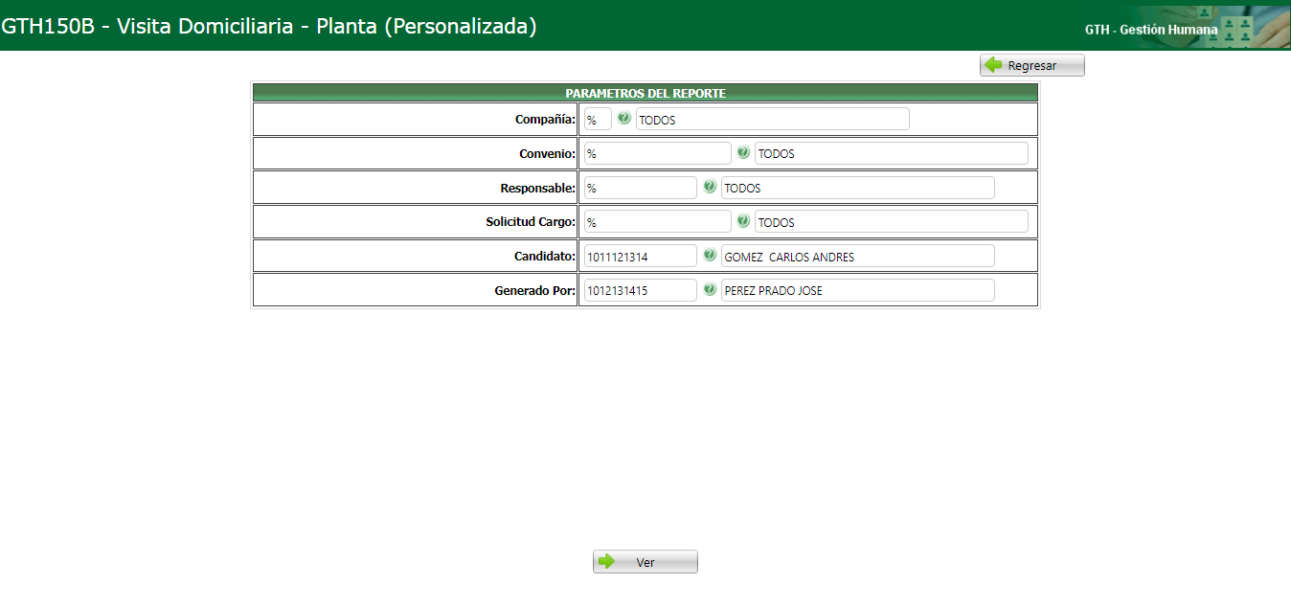Image resolution: width=1291 pixels, height=608 pixels.
Task: Click the Solicitud Cargo: label
Action: click(531, 221)
